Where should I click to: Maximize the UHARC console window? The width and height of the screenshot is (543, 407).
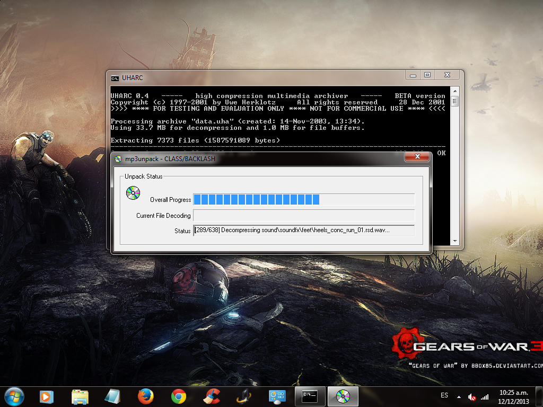[x=427, y=75]
